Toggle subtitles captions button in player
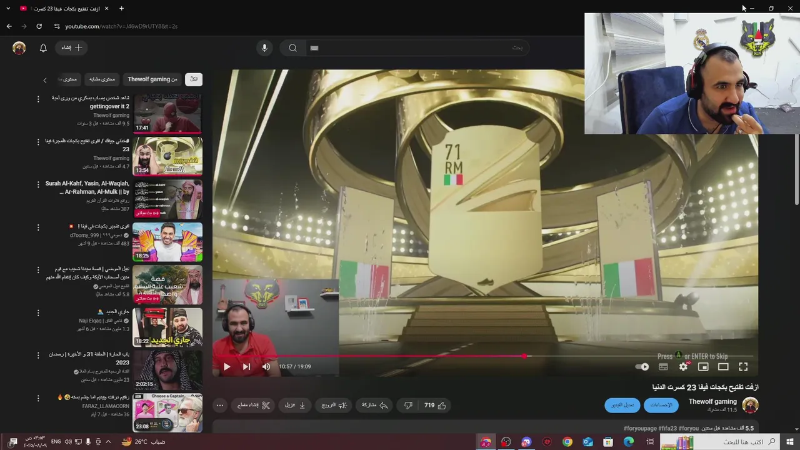 (663, 367)
